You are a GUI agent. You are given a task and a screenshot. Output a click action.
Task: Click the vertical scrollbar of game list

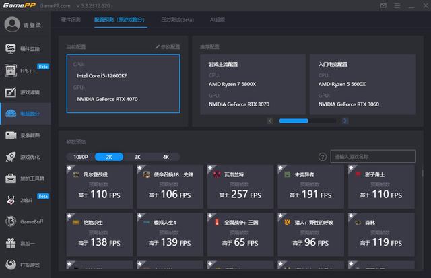[422, 173]
